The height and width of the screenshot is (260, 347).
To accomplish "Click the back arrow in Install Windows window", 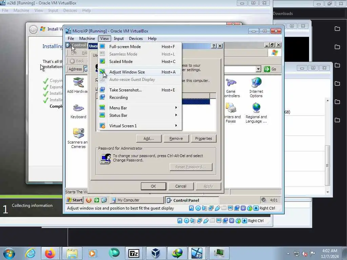I will click(34, 29).
